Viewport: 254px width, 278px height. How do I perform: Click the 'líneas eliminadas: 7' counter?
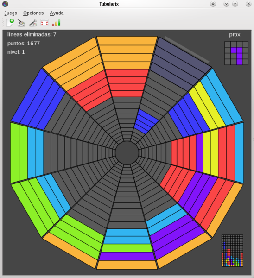click(x=32, y=34)
